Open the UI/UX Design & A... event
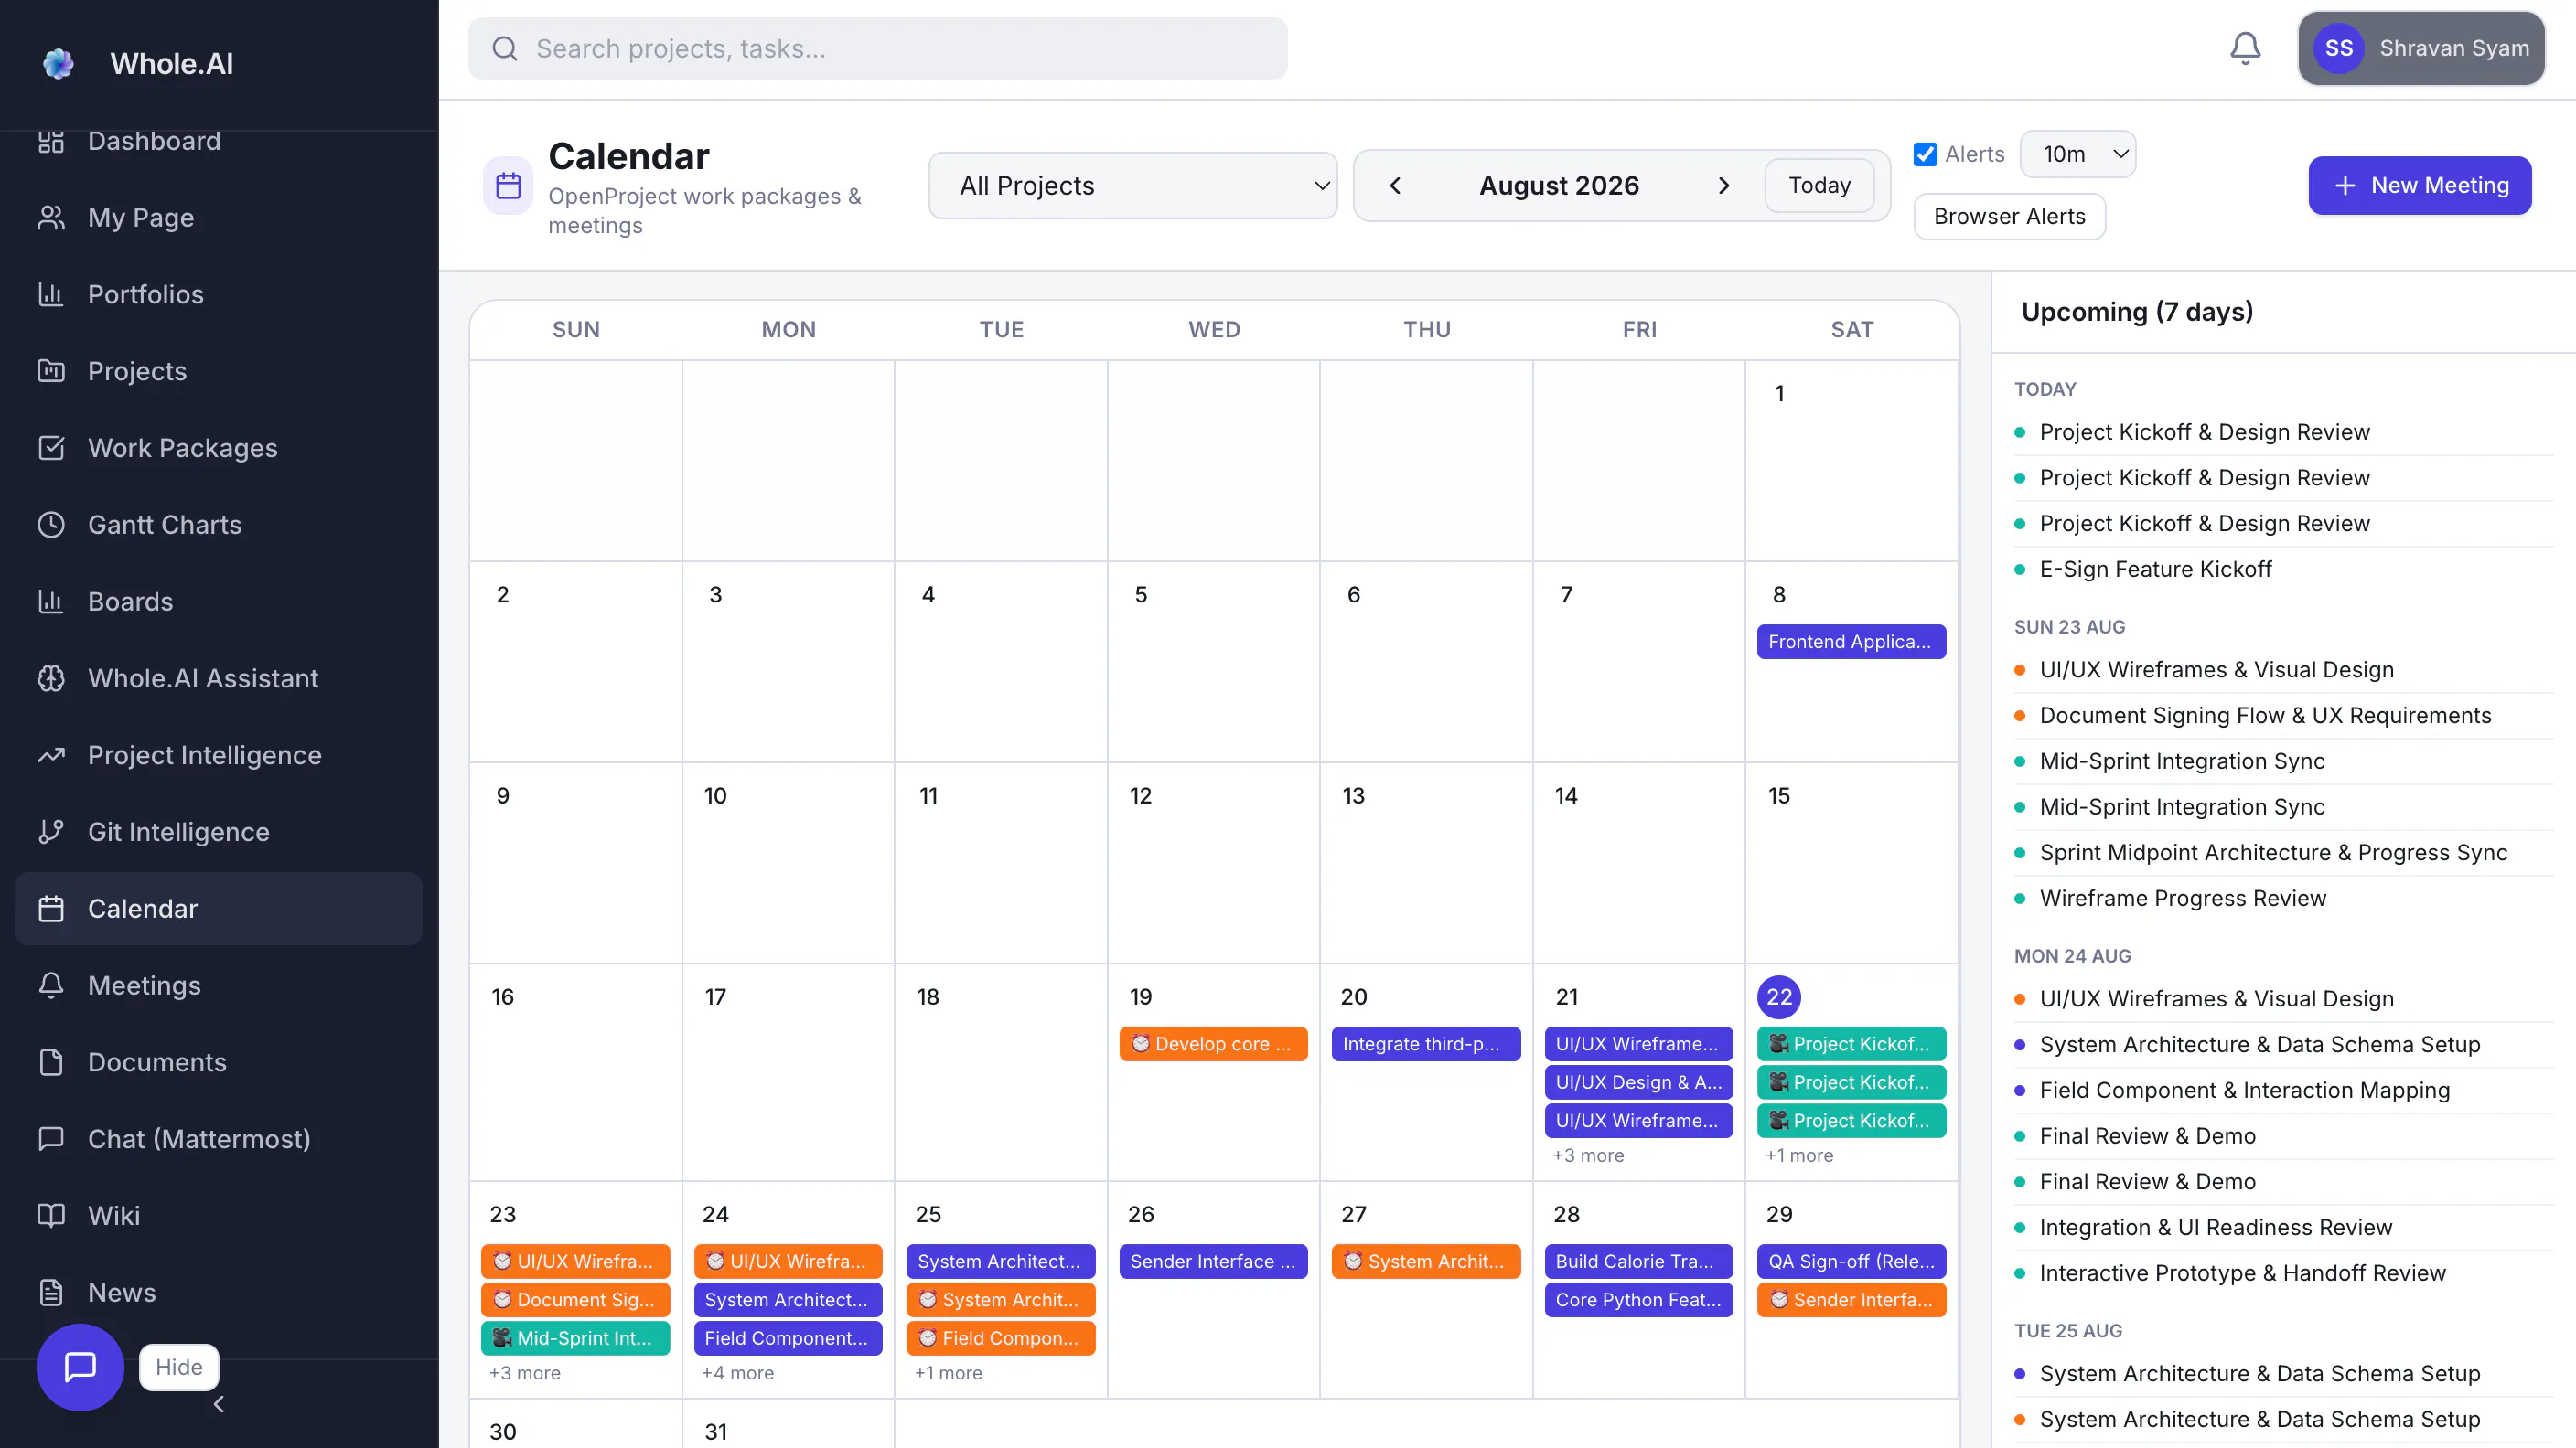Image resolution: width=2576 pixels, height=1448 pixels. [x=1639, y=1082]
